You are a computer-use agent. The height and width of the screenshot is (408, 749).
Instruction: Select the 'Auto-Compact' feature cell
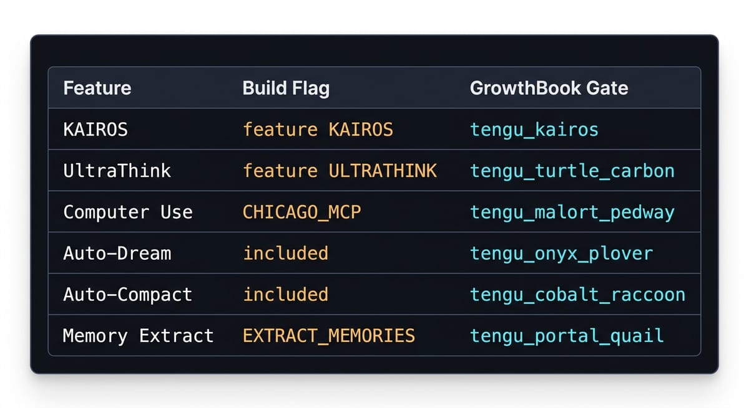128,295
